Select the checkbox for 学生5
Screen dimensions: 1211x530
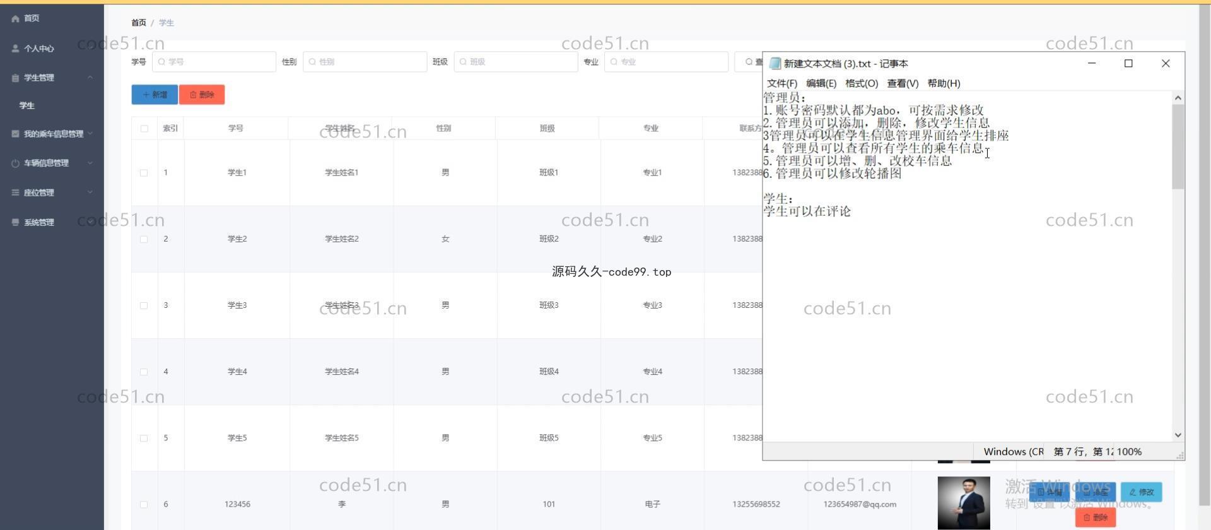(144, 439)
